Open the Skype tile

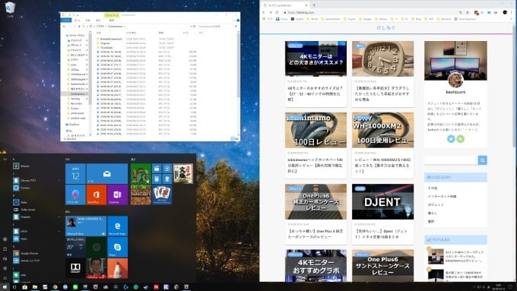[117, 247]
